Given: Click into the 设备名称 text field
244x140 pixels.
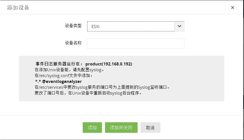Looking at the screenshot, I should (x=135, y=44).
